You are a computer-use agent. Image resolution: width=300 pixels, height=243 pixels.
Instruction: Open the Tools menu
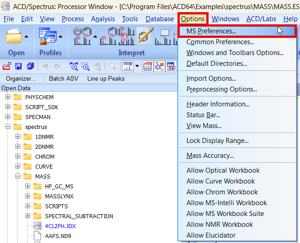point(130,19)
